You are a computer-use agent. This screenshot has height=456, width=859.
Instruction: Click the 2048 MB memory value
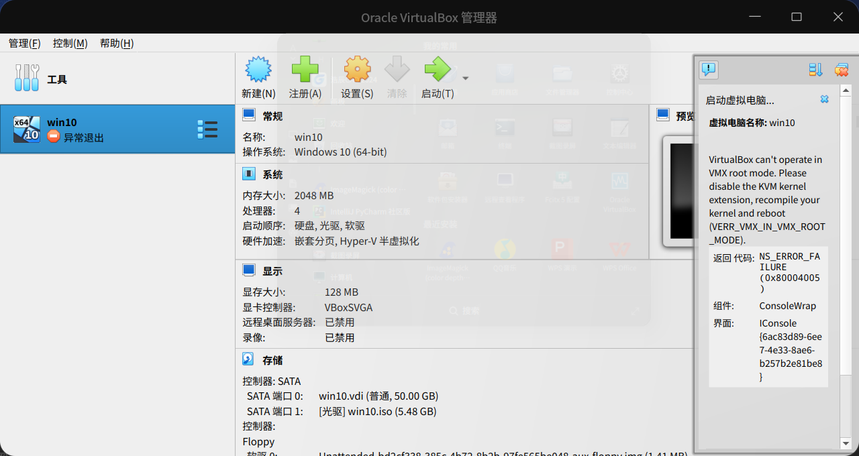click(314, 196)
